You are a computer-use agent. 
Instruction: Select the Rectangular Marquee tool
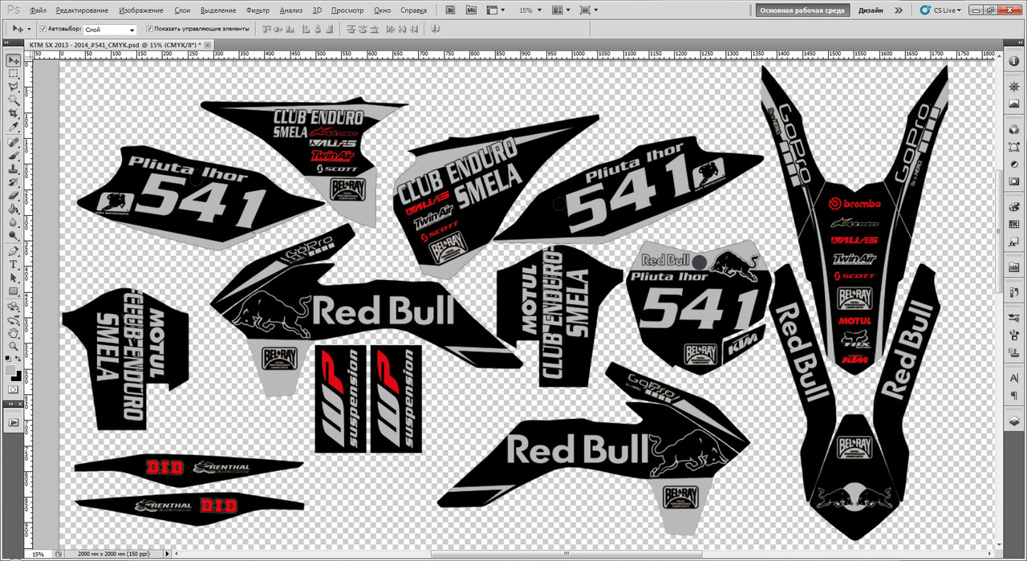coord(14,74)
